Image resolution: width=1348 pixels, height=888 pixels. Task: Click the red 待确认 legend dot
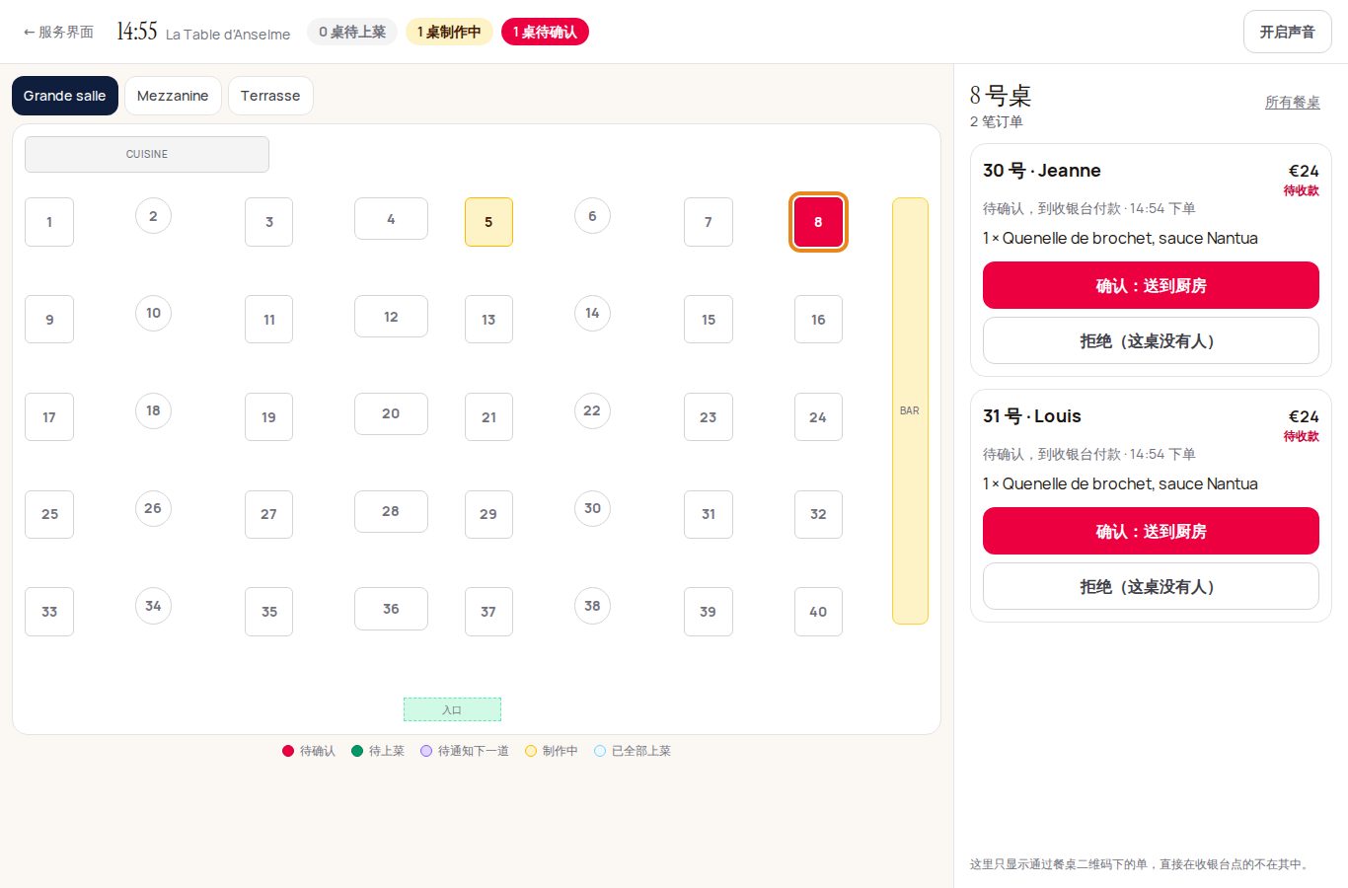click(x=288, y=751)
